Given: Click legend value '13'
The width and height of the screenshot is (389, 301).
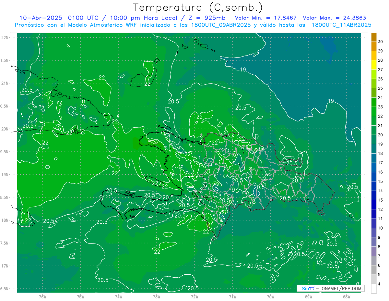Looking at the screenshot, I should point(381,200).
